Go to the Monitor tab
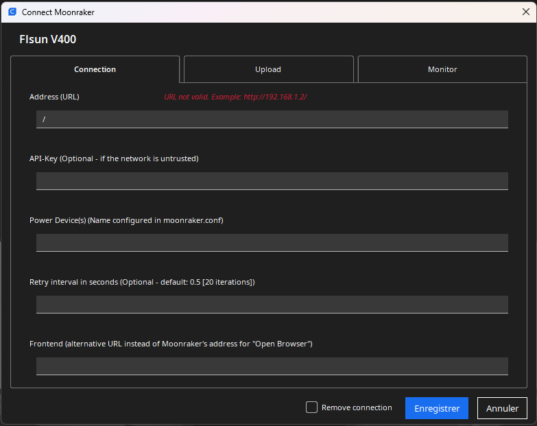This screenshot has width=537, height=426. [442, 69]
